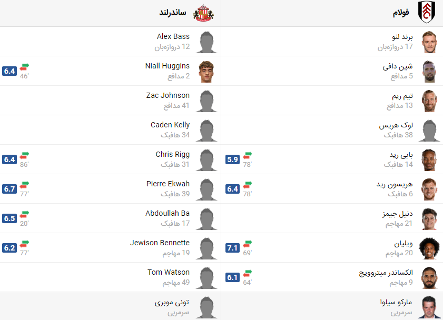The height and width of the screenshot is (320, 443).
Task: Click the Sunderland club crest
Action: click(203, 13)
